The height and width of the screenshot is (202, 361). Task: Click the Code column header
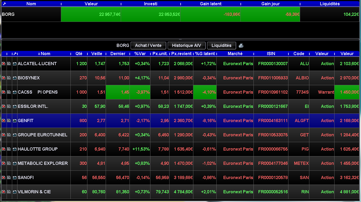[299, 54]
